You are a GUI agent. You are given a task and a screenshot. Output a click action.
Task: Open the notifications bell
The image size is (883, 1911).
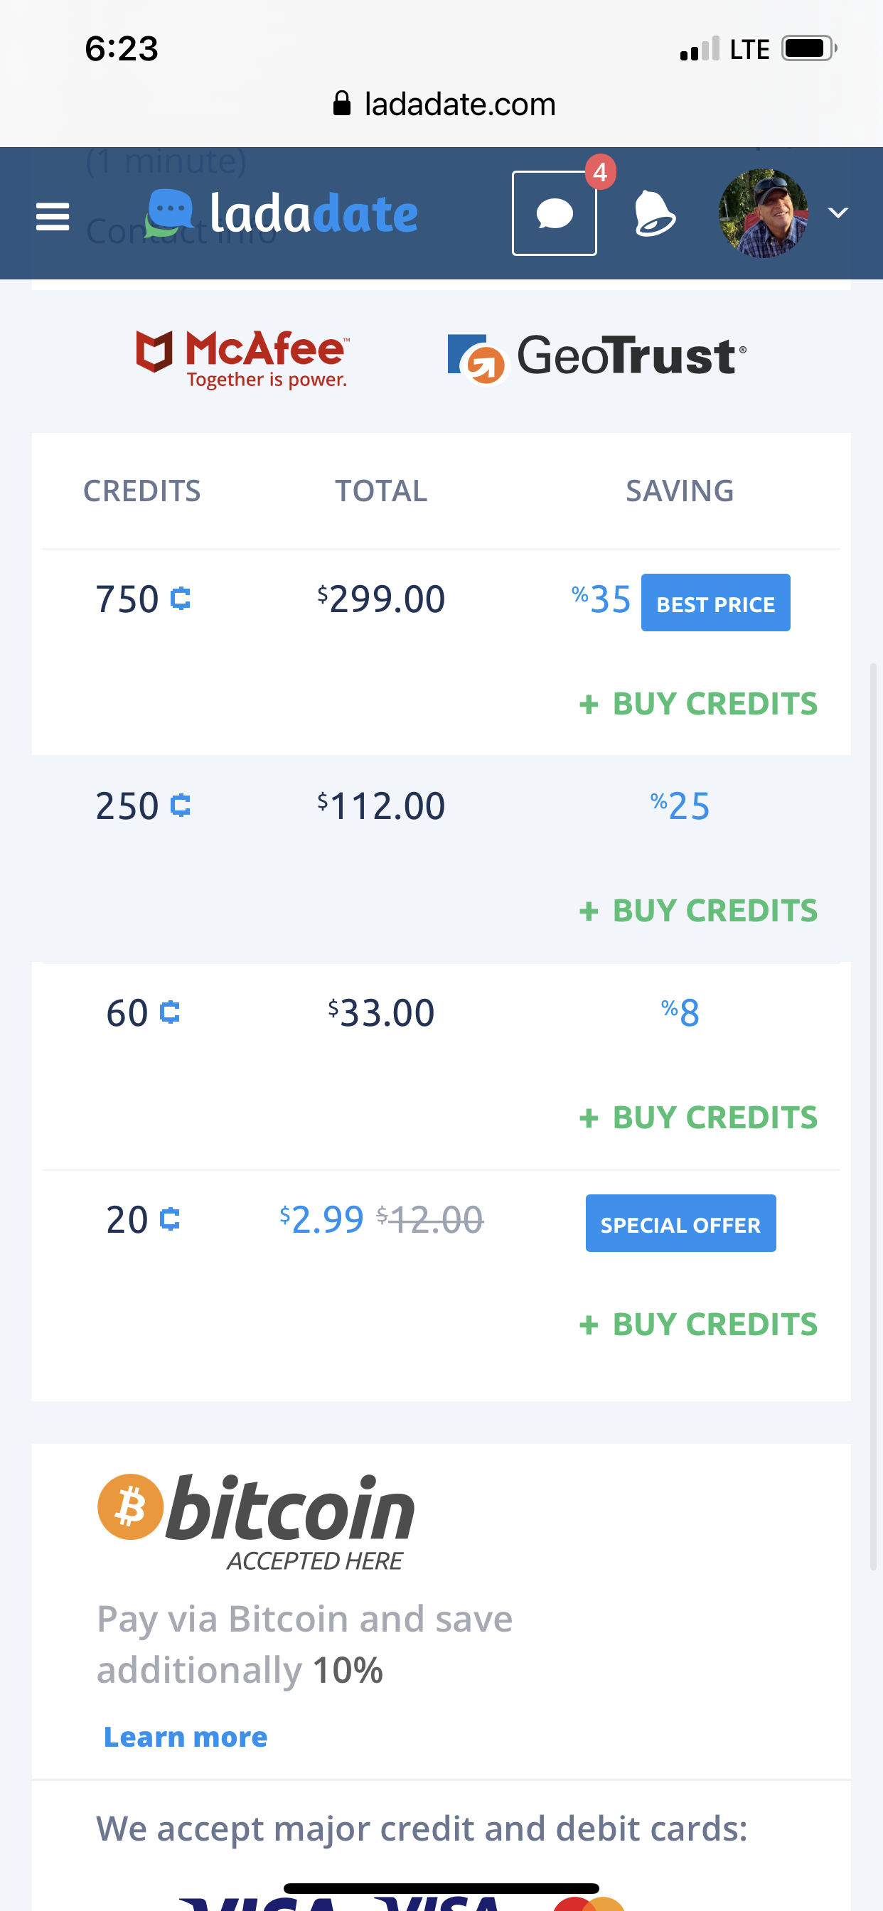click(653, 214)
